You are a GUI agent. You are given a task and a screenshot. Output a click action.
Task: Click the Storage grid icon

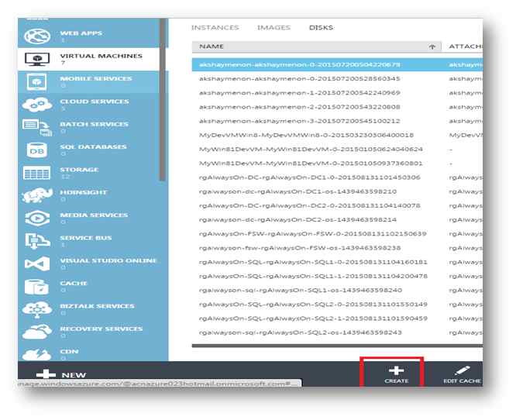pos(37,173)
